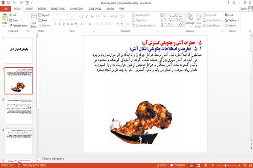The image size is (253, 168).
Task: Click Find binoculars icon
Action: (226, 15)
